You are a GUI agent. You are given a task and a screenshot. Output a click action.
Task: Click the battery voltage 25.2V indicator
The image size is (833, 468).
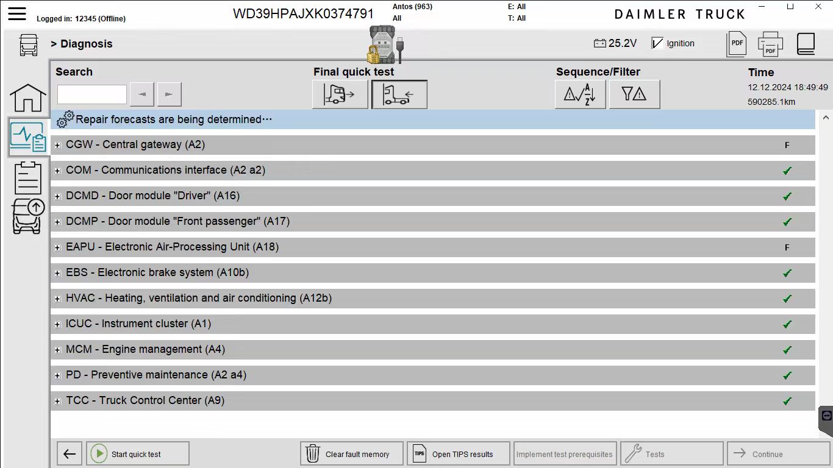click(x=615, y=43)
